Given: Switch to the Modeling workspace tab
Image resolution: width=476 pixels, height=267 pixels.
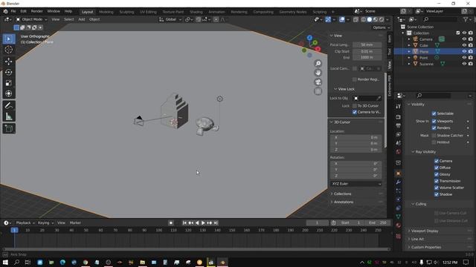Looking at the screenshot, I should (x=106, y=12).
